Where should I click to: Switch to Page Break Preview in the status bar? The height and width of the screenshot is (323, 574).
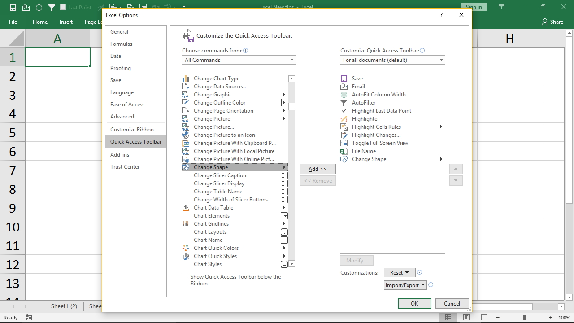tap(485, 318)
